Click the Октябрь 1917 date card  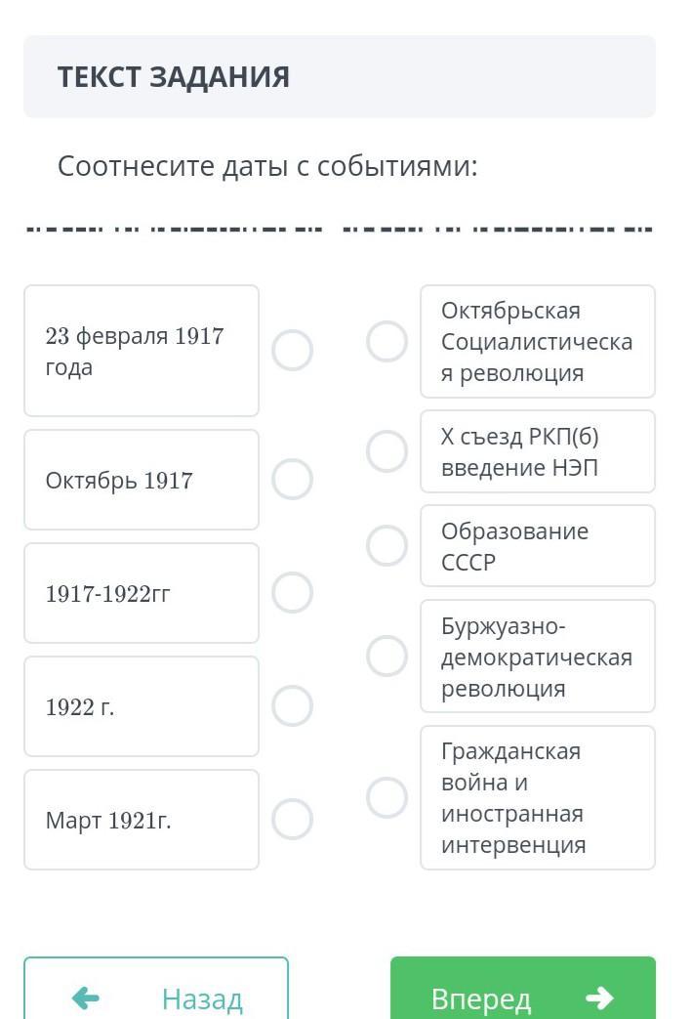[142, 480]
